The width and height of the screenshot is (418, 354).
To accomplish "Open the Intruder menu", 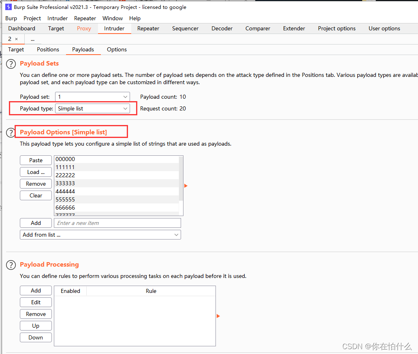I will [58, 18].
